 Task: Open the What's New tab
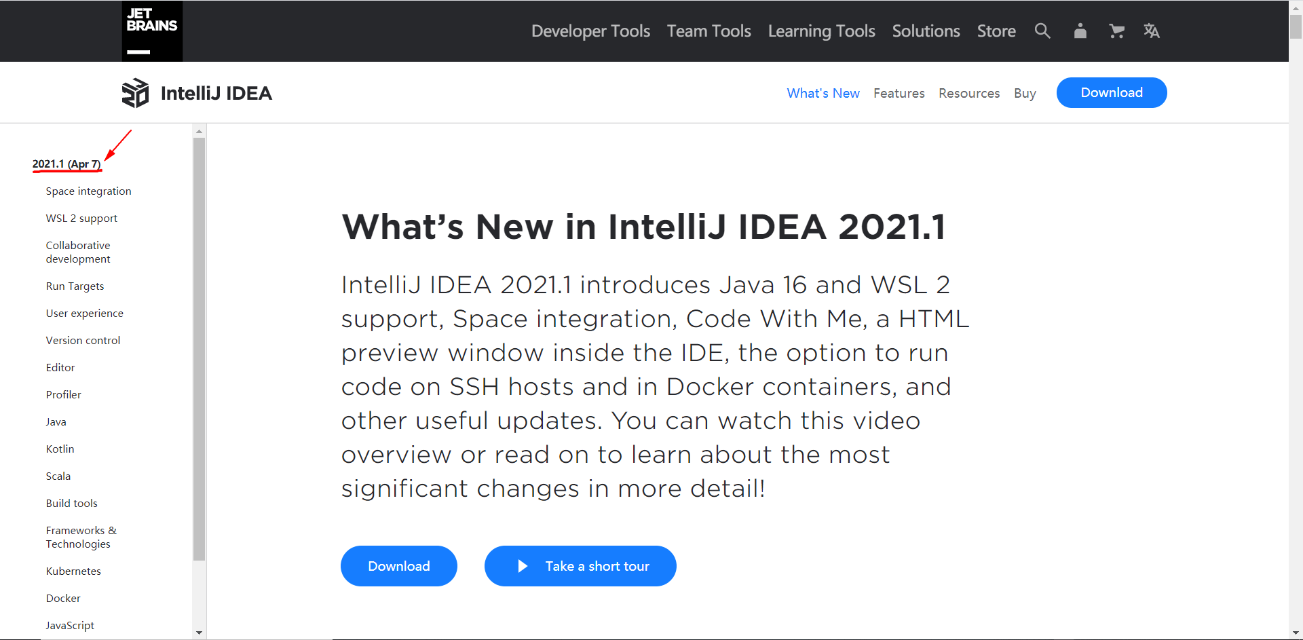coord(823,93)
